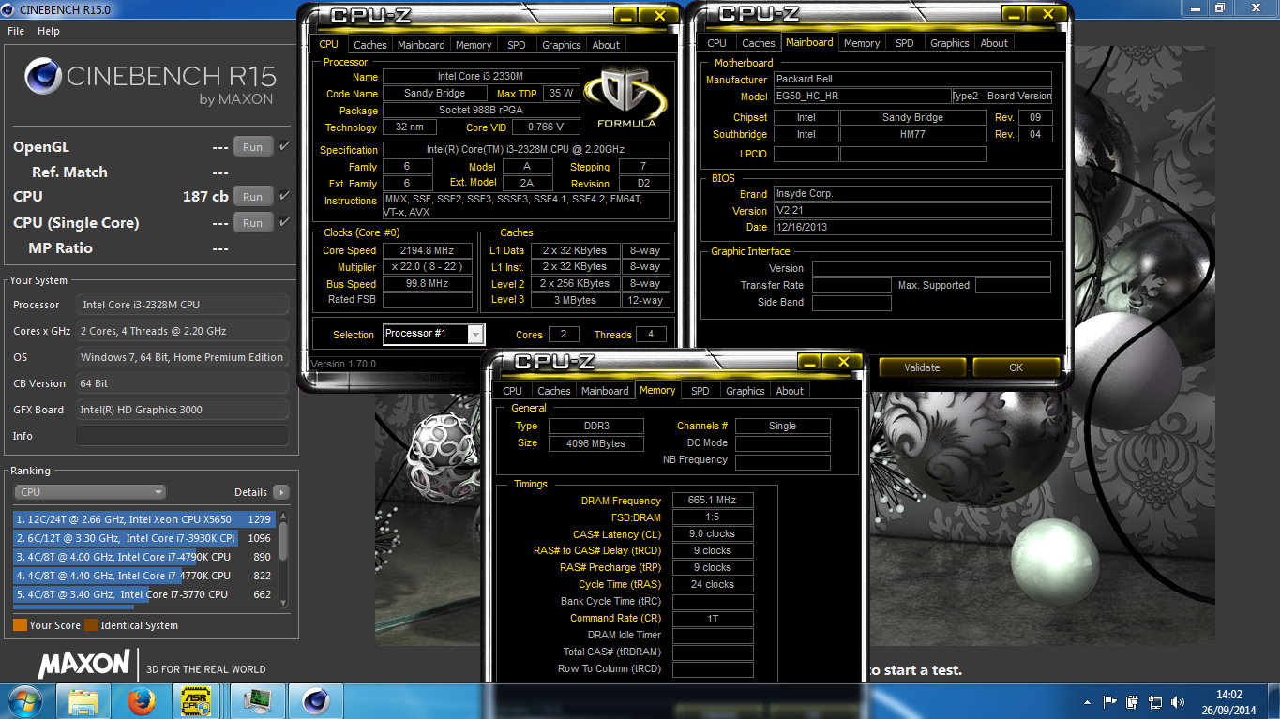
Task: Run the CPU benchmark
Action: pos(253,197)
